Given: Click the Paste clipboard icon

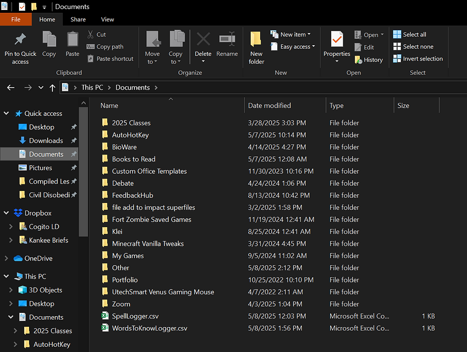Looking at the screenshot, I should [x=72, y=40].
